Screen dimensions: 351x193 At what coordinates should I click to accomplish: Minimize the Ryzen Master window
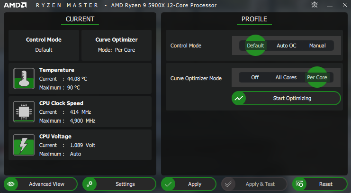[x=329, y=5]
